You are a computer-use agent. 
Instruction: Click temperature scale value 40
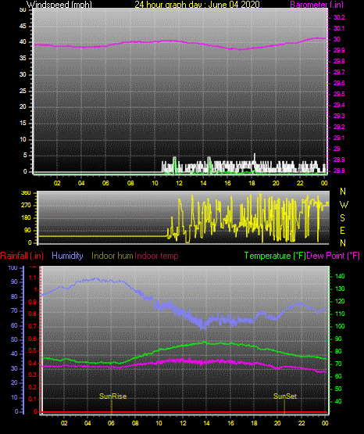click(338, 401)
